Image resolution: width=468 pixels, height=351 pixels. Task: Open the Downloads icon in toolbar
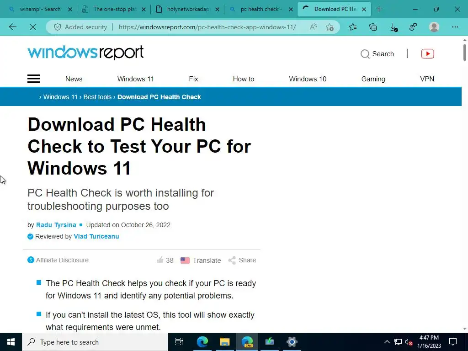click(394, 27)
